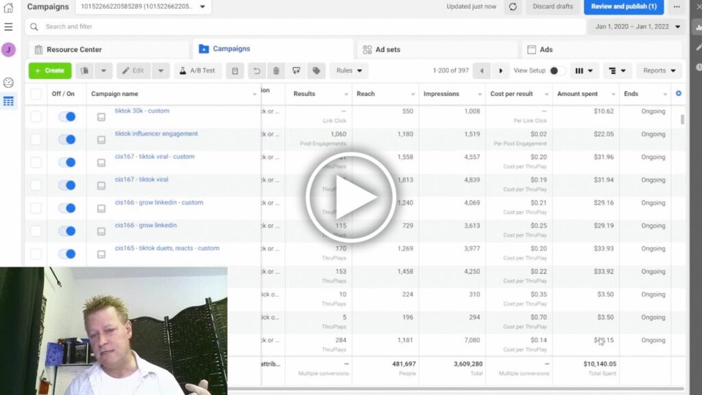The image size is (702, 395).
Task: Open the cis166 - grow linkedin campaign link
Action: (145, 225)
